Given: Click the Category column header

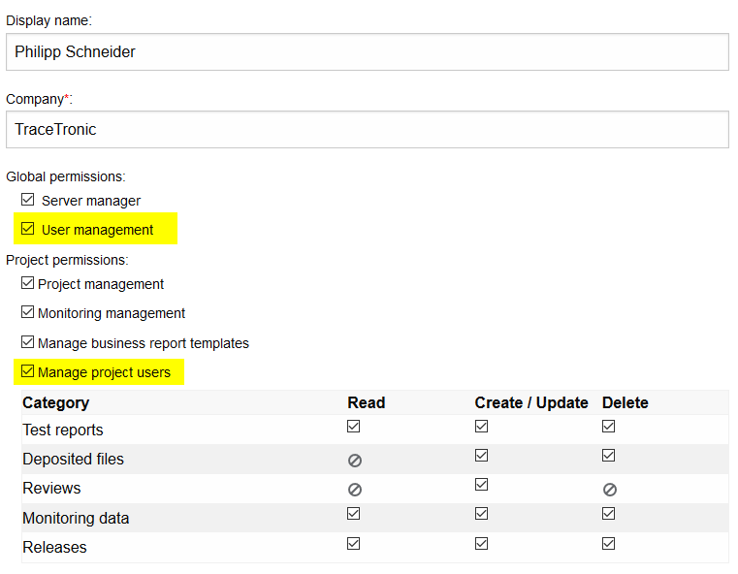Looking at the screenshot, I should coord(56,402).
